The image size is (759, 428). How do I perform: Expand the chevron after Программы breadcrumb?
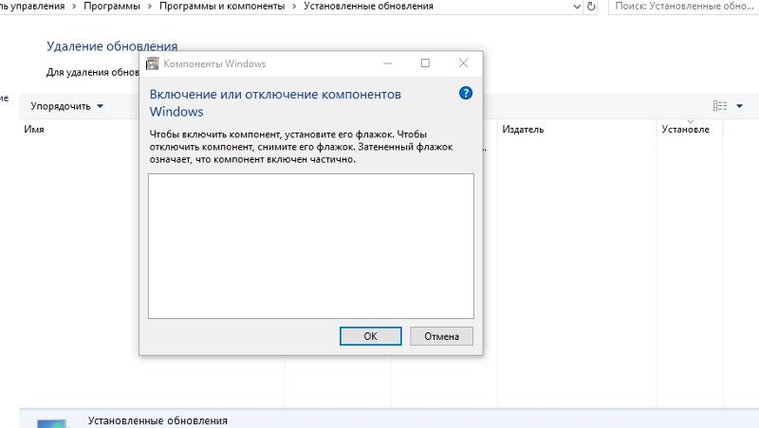click(150, 7)
